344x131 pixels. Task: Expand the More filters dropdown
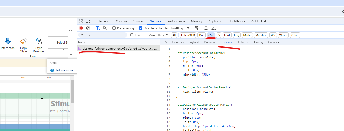click(x=158, y=35)
